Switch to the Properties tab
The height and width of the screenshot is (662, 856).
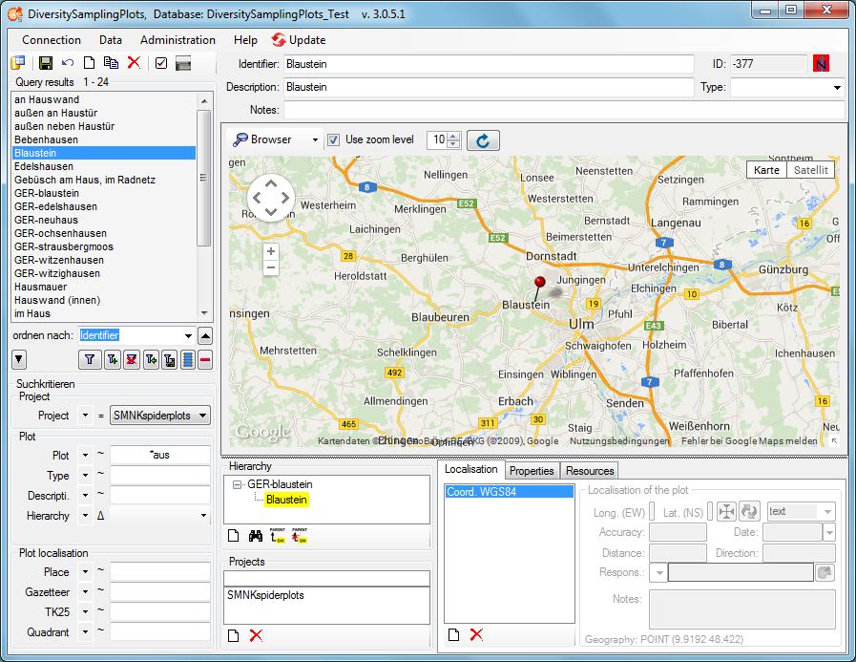coord(532,471)
